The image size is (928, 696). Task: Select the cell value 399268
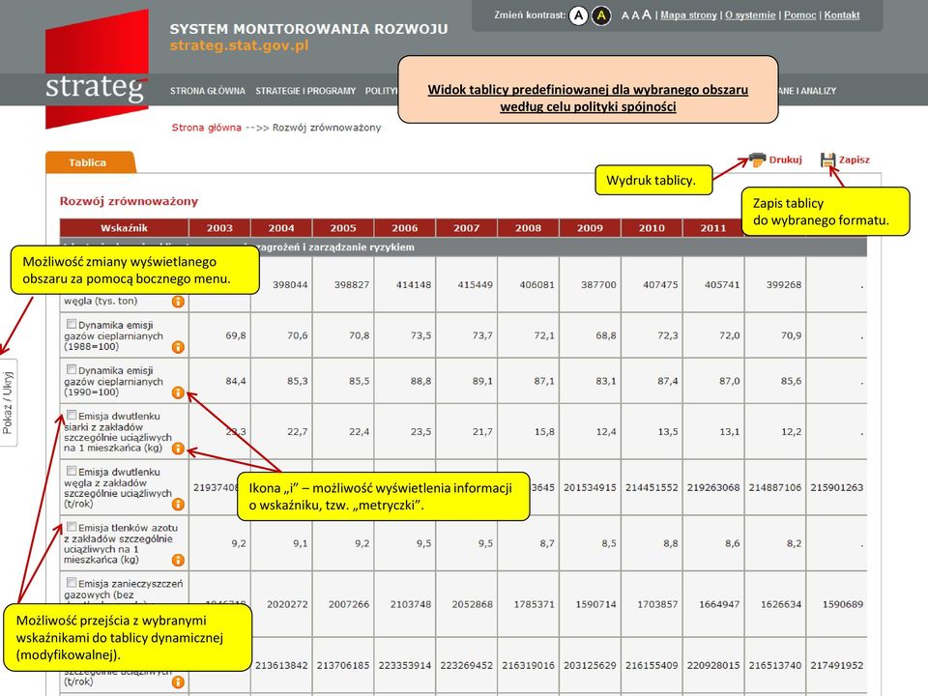coord(784,284)
